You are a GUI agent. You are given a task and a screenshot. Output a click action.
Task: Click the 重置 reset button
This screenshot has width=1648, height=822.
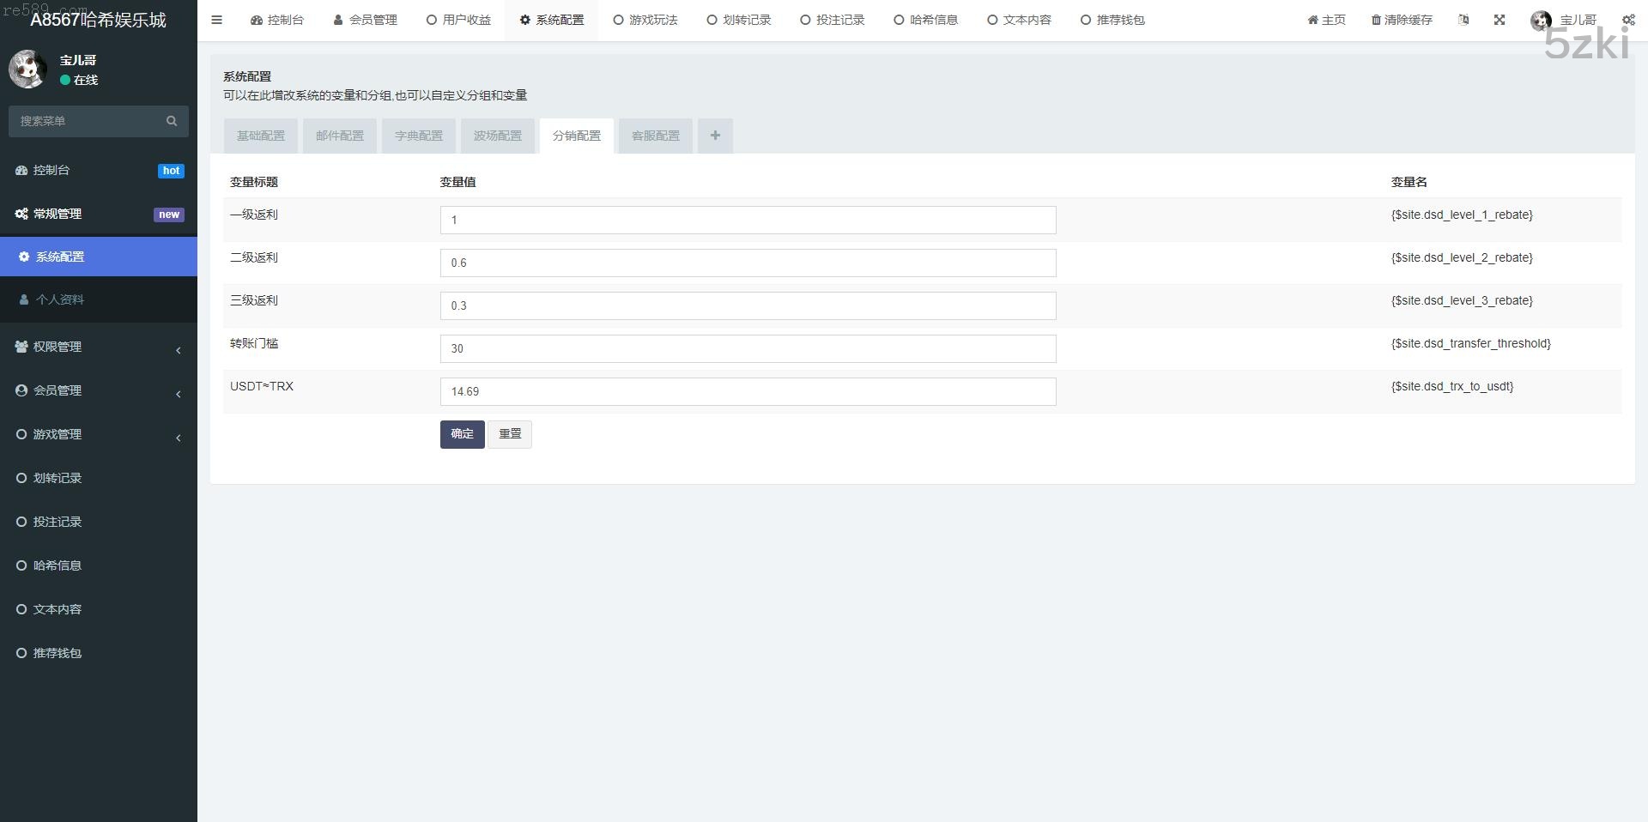tap(510, 434)
